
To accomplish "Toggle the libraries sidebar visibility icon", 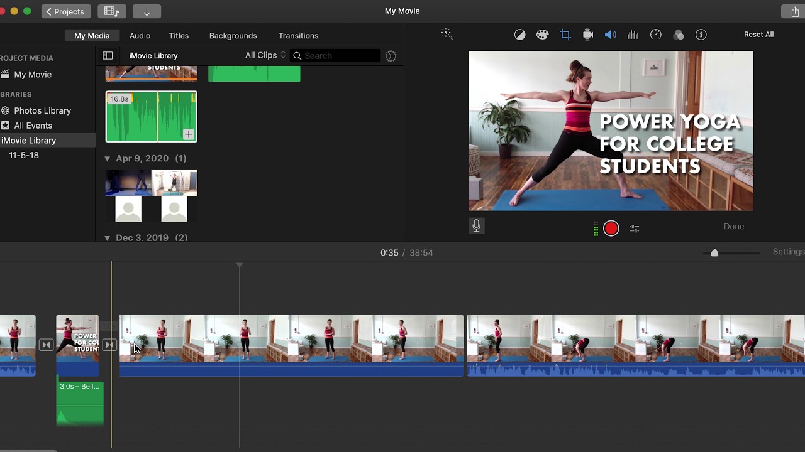I will click(108, 56).
